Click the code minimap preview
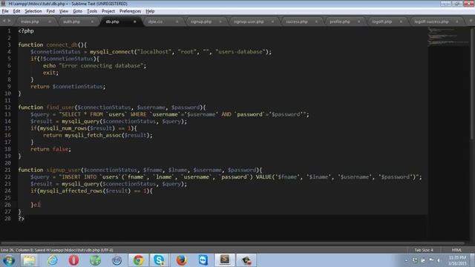The width and height of the screenshot is (475, 267). click(448, 37)
